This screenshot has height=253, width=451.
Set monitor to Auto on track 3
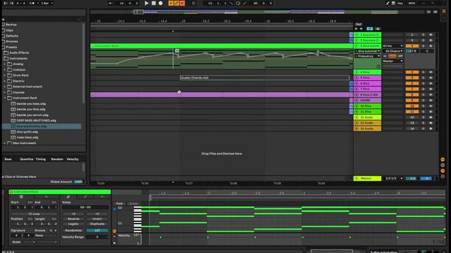pyautogui.click(x=393, y=56)
